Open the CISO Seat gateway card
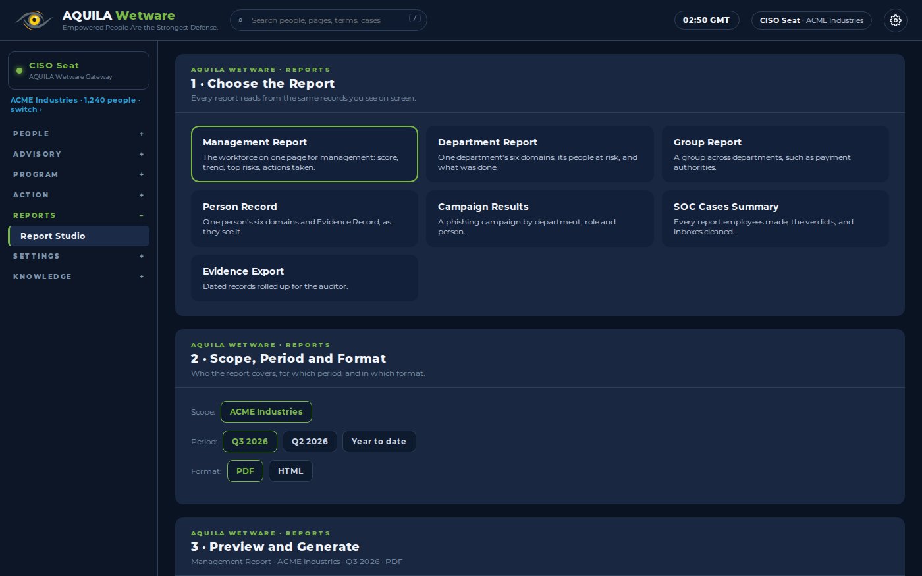Viewport: 922px width, 576px height. [x=78, y=70]
